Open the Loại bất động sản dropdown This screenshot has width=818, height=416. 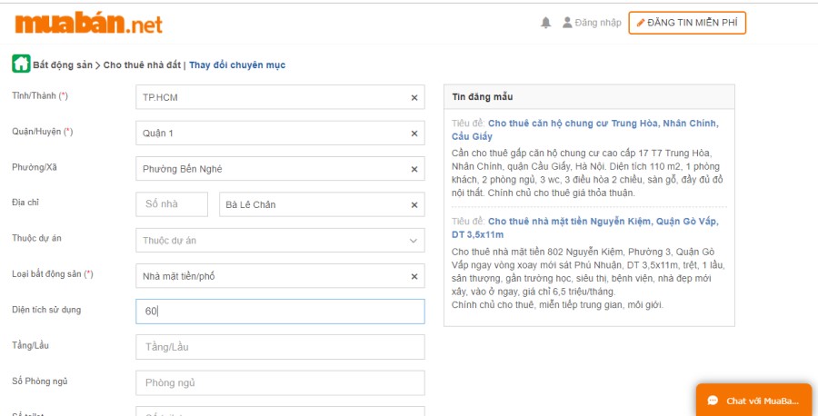(x=280, y=276)
